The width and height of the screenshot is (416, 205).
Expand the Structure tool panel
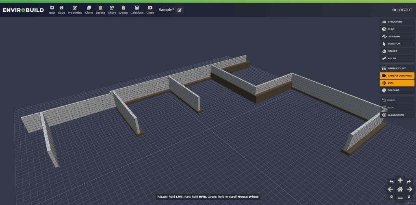click(x=397, y=22)
